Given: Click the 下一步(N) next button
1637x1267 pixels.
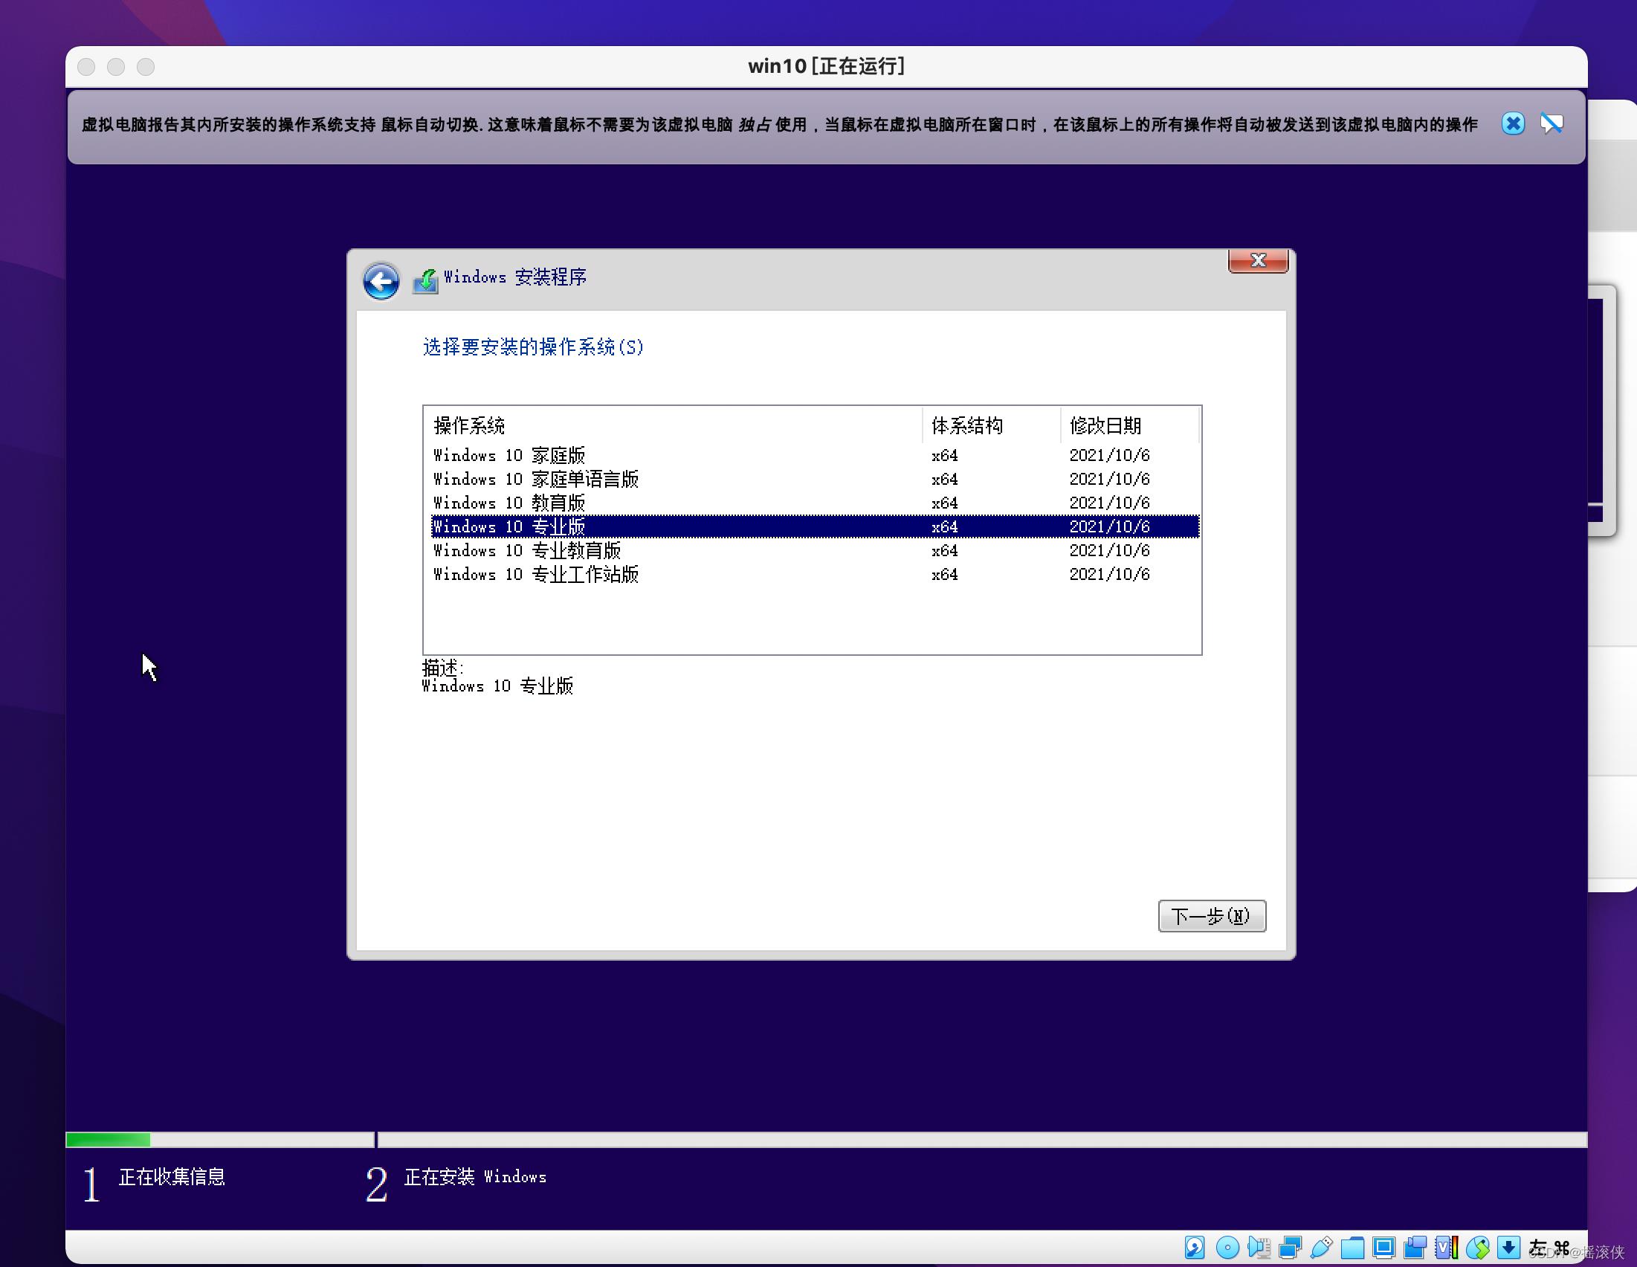Looking at the screenshot, I should click(x=1211, y=916).
